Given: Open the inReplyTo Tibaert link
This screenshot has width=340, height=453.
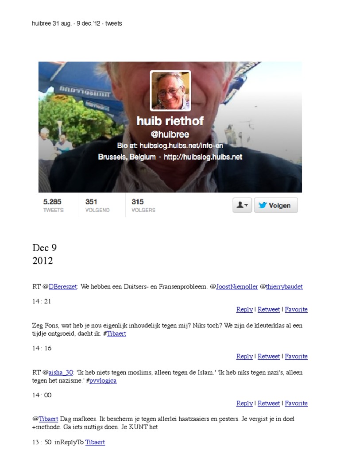Looking at the screenshot, I should click(x=95, y=442).
